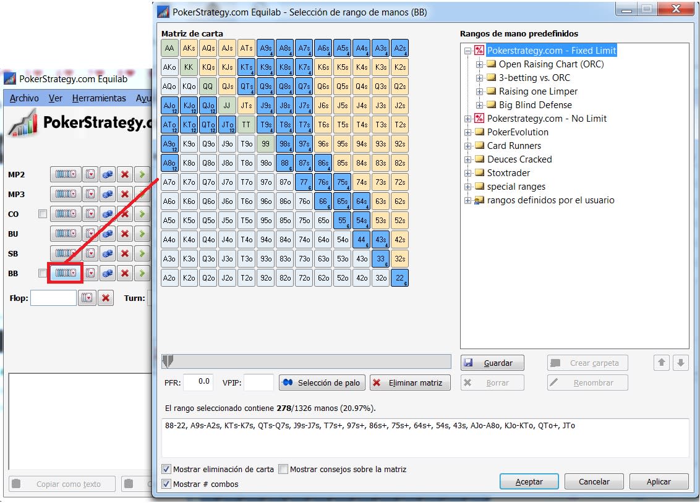Uncheck Mostrar # combos
The width and height of the screenshot is (700, 503).
click(x=166, y=484)
